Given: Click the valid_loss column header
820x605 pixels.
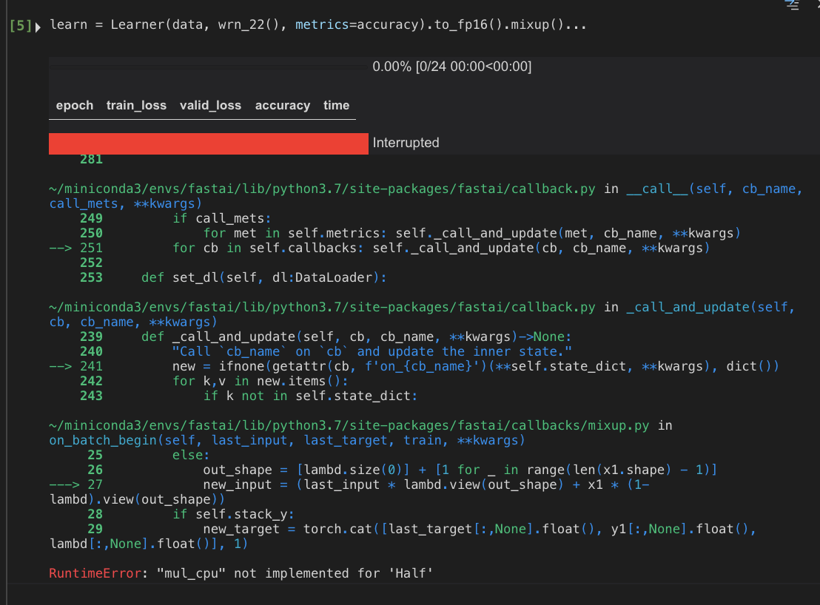Looking at the screenshot, I should pos(210,105).
